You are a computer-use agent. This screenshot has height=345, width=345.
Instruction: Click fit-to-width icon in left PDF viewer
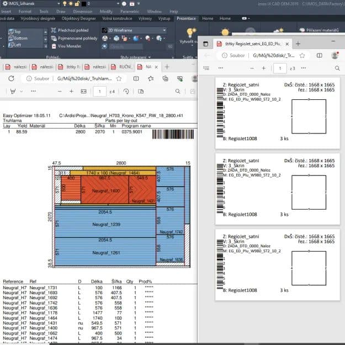(83, 91)
